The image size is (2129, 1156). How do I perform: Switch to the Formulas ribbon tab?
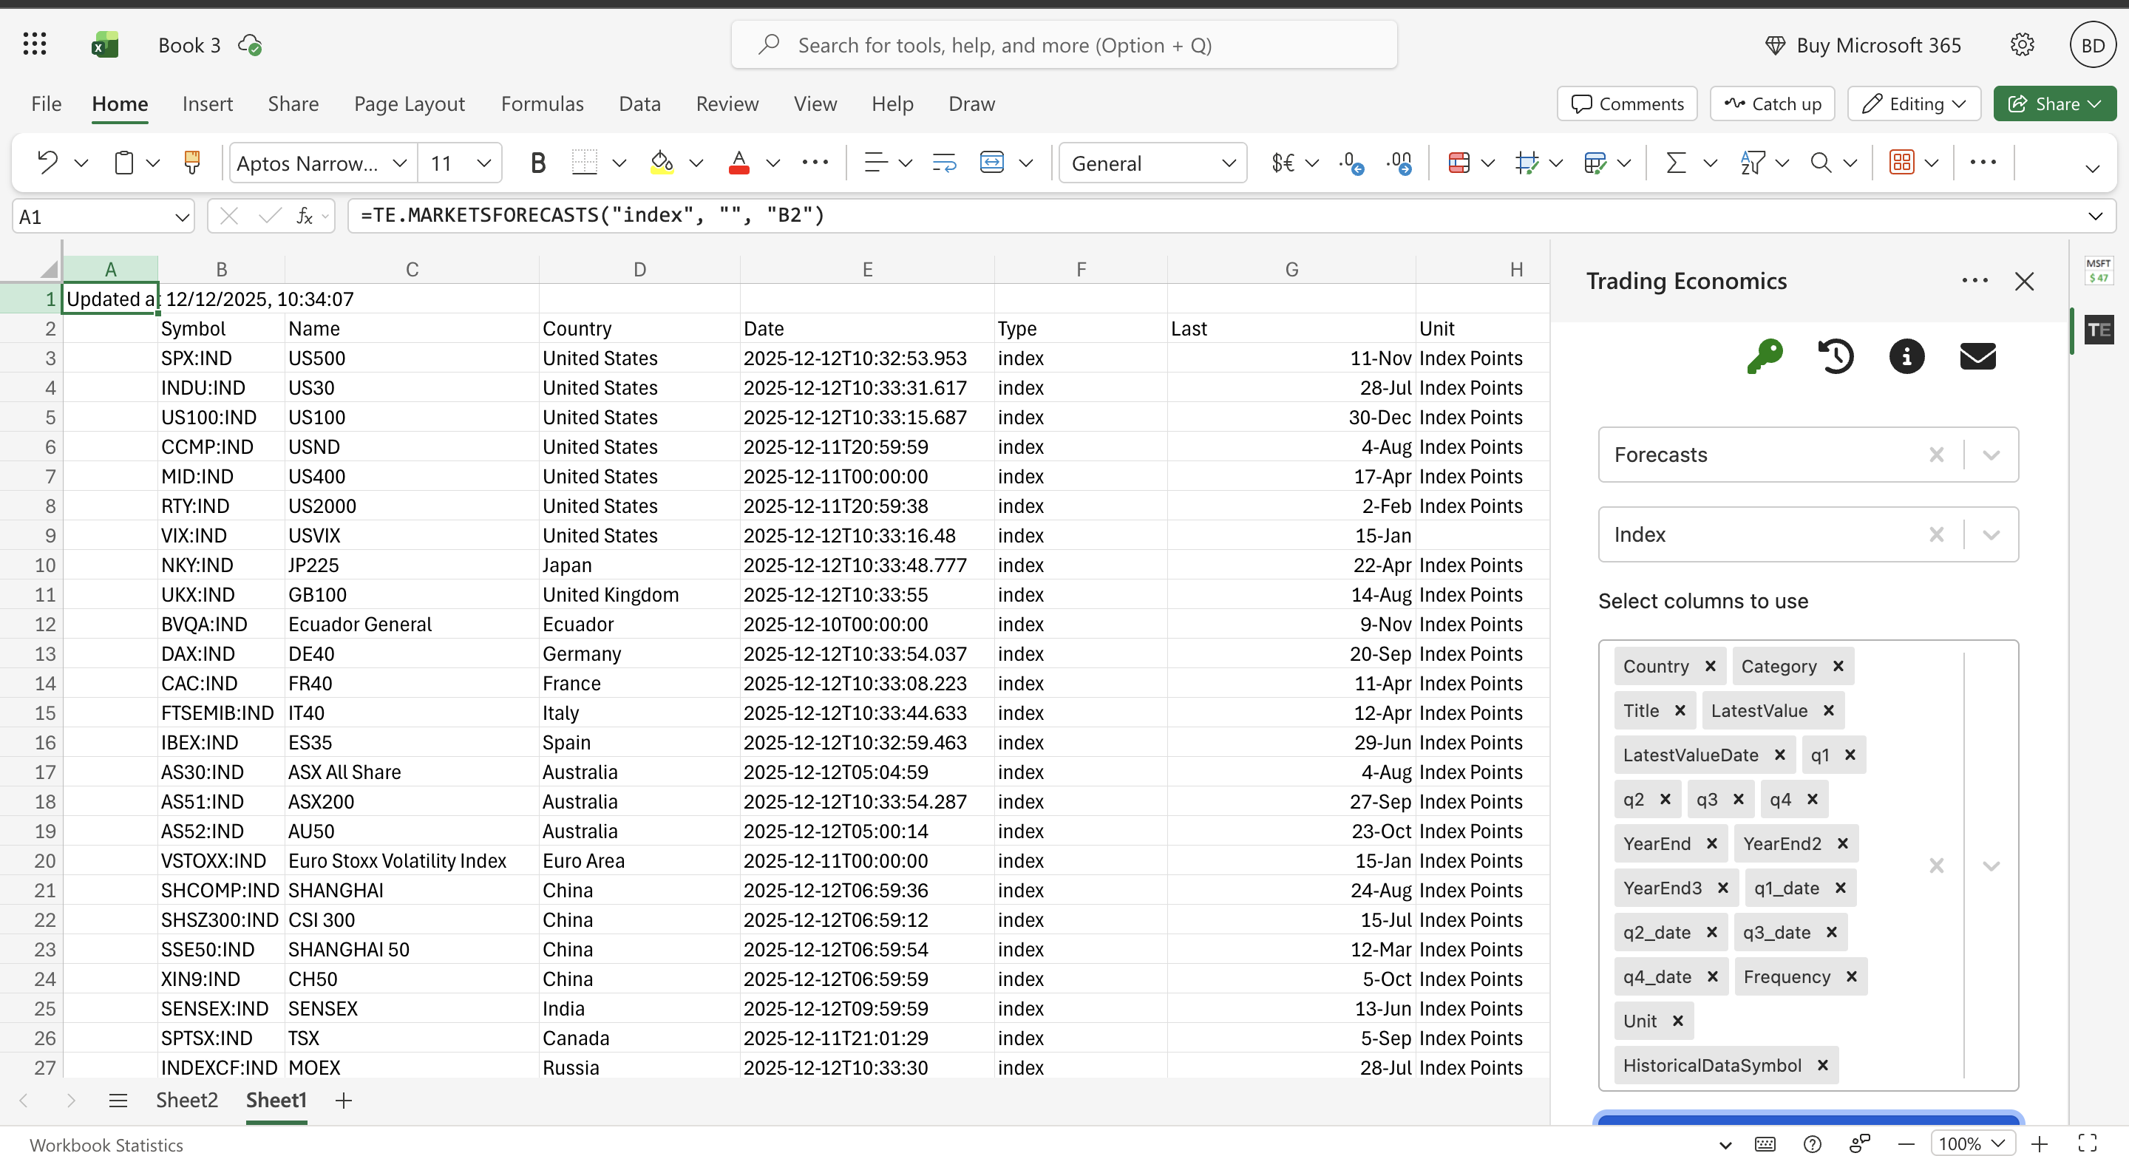pos(542,103)
